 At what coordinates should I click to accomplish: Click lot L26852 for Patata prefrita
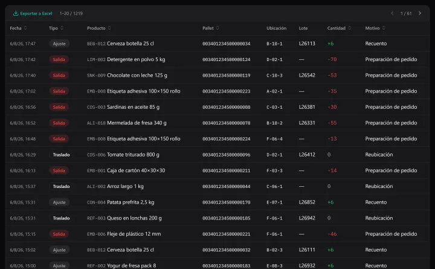pyautogui.click(x=307, y=202)
